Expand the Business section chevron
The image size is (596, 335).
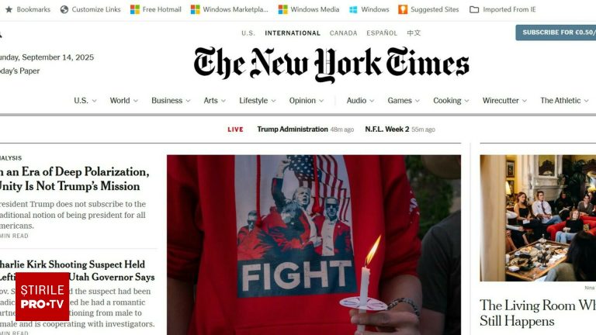tap(188, 101)
